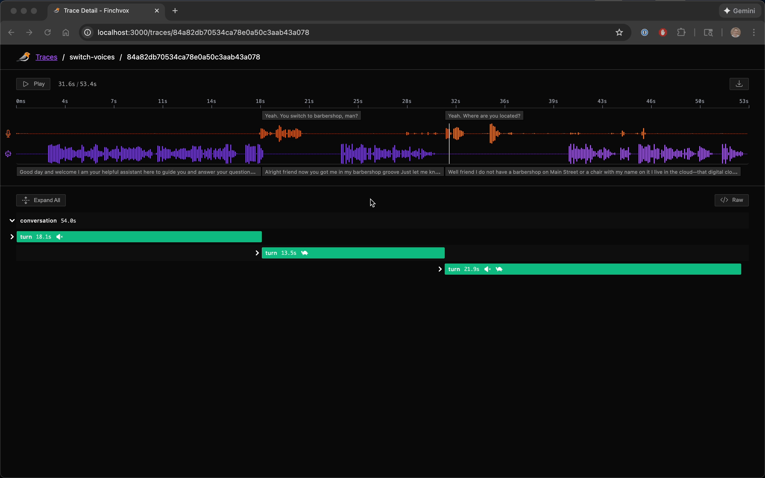Image resolution: width=765 pixels, height=478 pixels.
Task: Click the Expand All button
Action: 41,200
